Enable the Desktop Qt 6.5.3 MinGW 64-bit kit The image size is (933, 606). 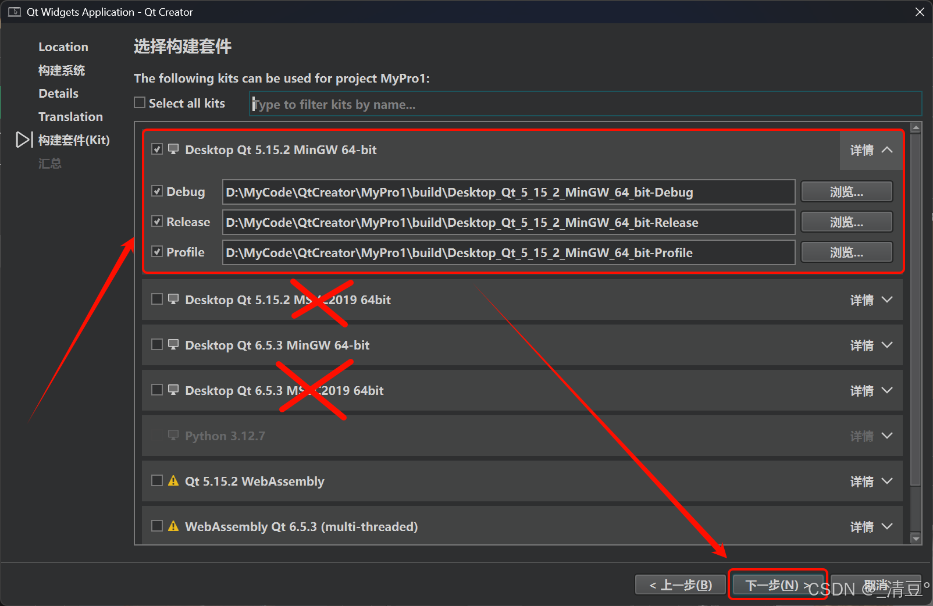(157, 344)
